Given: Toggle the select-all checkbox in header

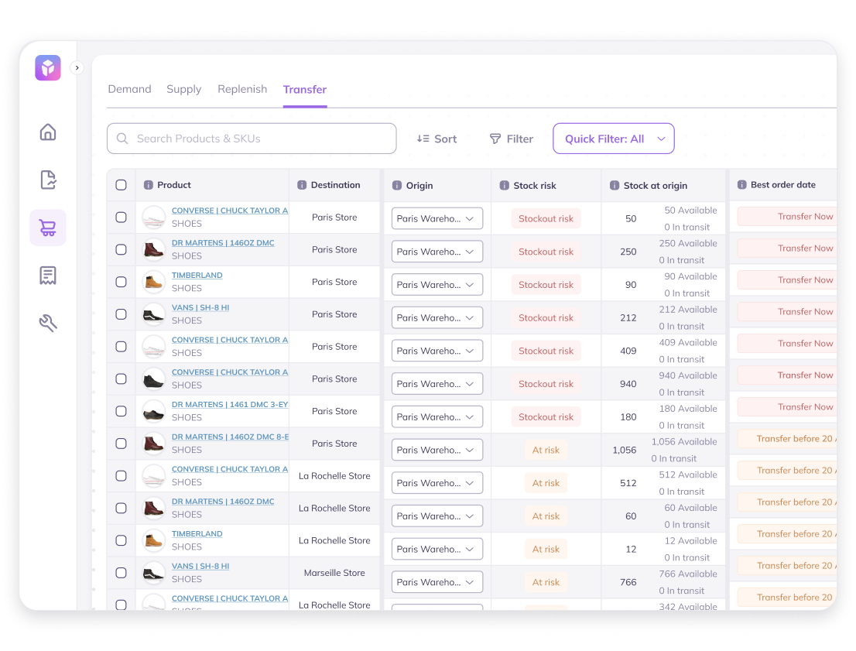Looking at the screenshot, I should point(122,185).
